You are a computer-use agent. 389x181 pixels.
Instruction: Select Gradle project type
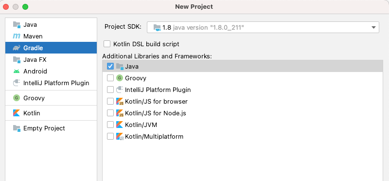(x=51, y=48)
